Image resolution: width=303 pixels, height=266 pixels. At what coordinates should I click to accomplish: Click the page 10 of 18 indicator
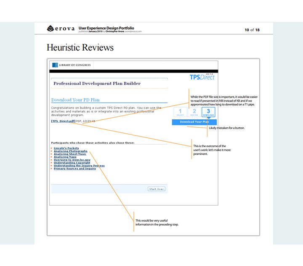click(x=252, y=30)
